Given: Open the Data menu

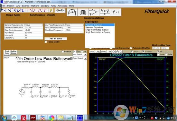Looking at the screenshot, I should point(18,6).
